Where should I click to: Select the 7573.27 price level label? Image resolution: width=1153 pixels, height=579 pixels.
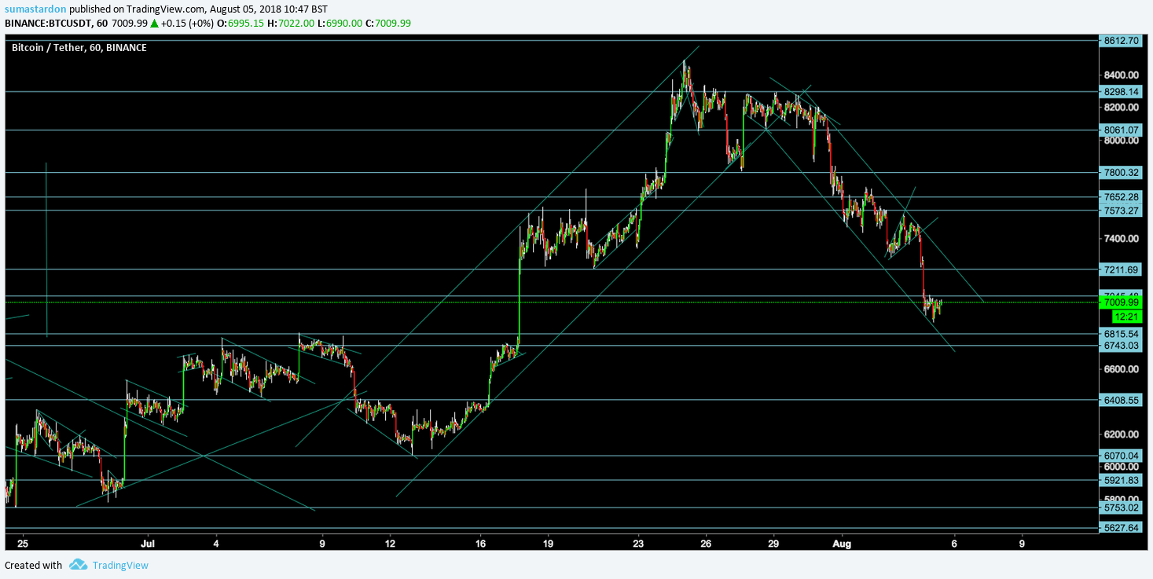[1122, 210]
